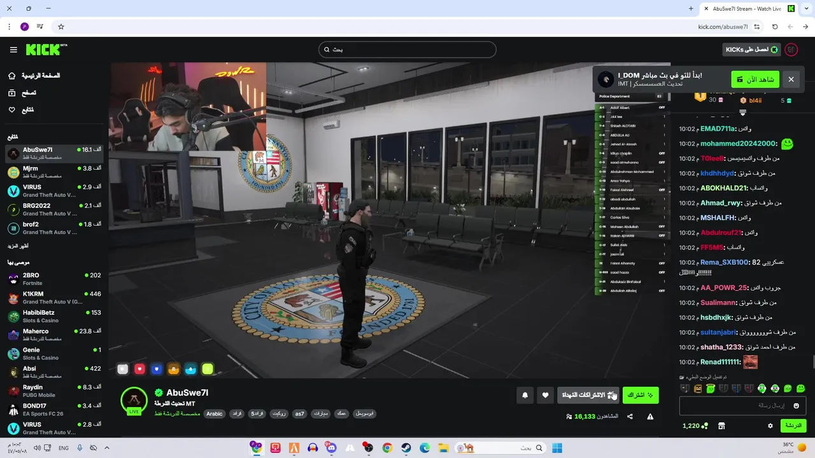Image resolution: width=815 pixels, height=458 pixels.
Task: Open the Browse sidebar item
Action: (22, 93)
